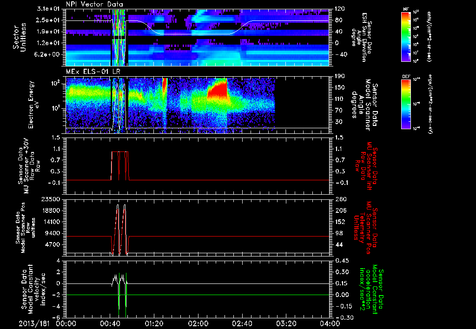Screen dimensions: 476x329
Task: Click the '01:20' time tick label
Action: (x=153, y=323)
